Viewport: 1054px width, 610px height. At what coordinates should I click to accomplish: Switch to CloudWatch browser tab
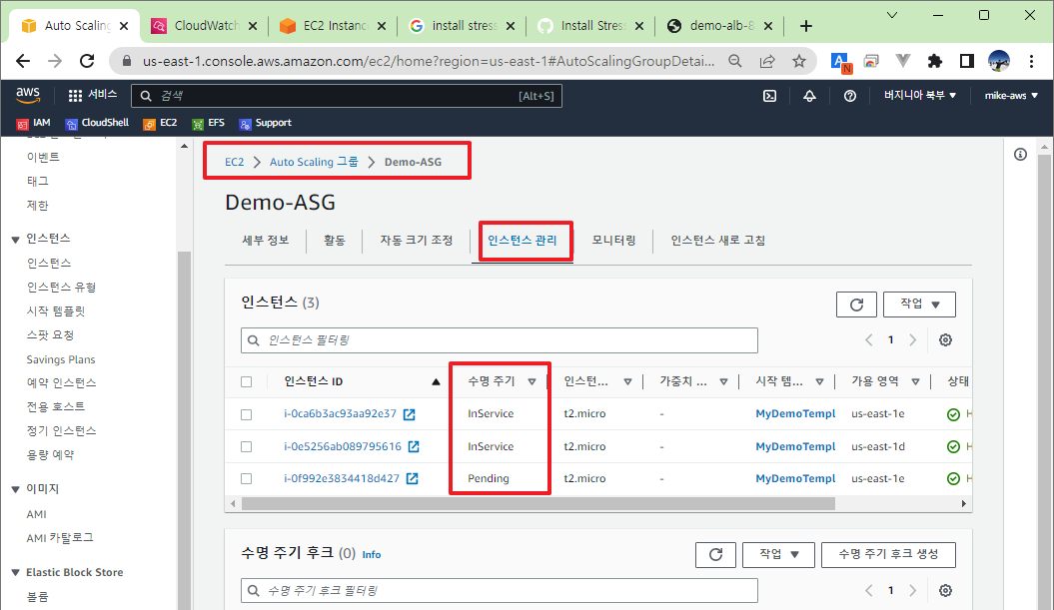point(205,26)
